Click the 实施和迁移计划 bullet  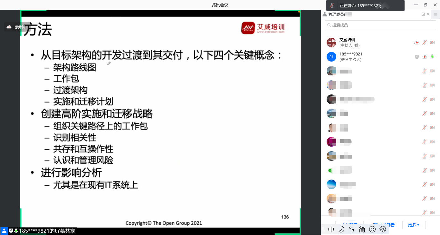[83, 102]
